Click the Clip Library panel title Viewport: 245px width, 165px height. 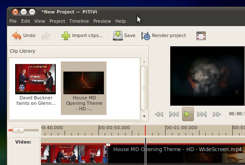point(22,51)
